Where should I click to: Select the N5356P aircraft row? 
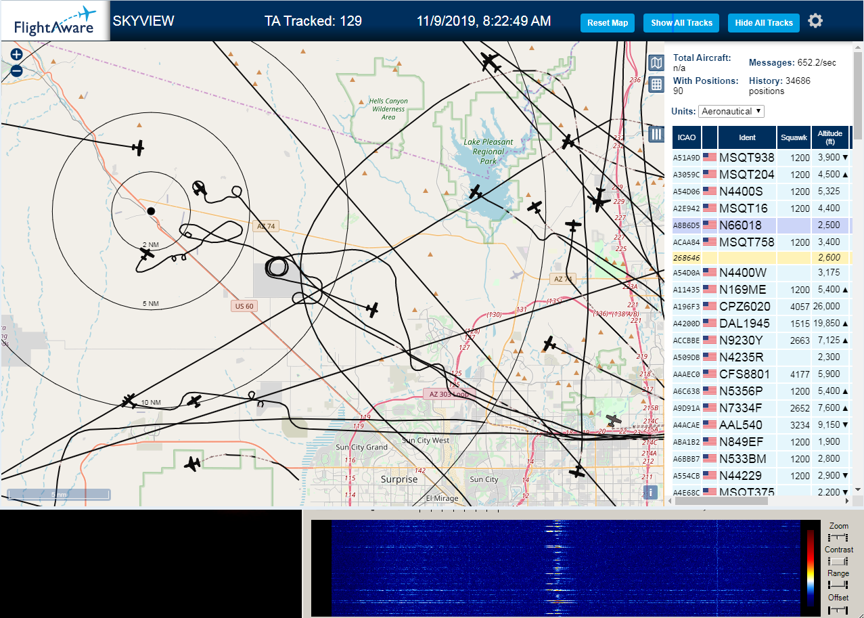coord(761,391)
